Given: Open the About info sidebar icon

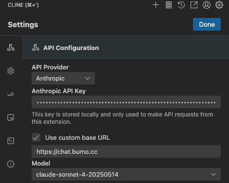Looking at the screenshot, I should point(11,164).
